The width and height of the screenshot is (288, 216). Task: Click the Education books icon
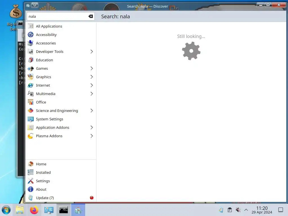[30, 60]
